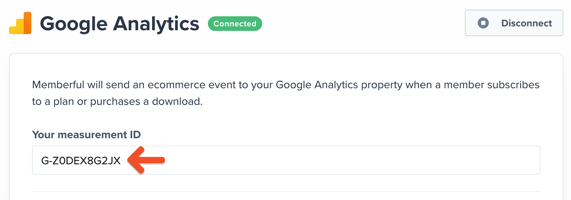Screen dimensions: 571x200
Task: Select the green Connected status badge
Action: click(x=235, y=24)
